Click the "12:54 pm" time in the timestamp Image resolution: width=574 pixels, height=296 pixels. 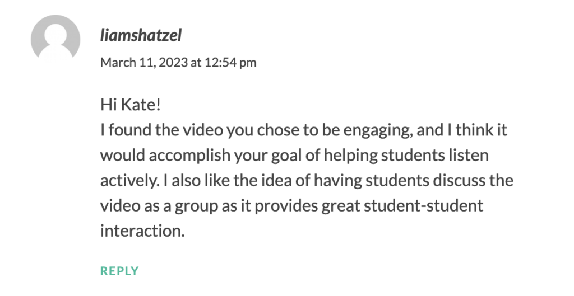pyautogui.click(x=230, y=63)
